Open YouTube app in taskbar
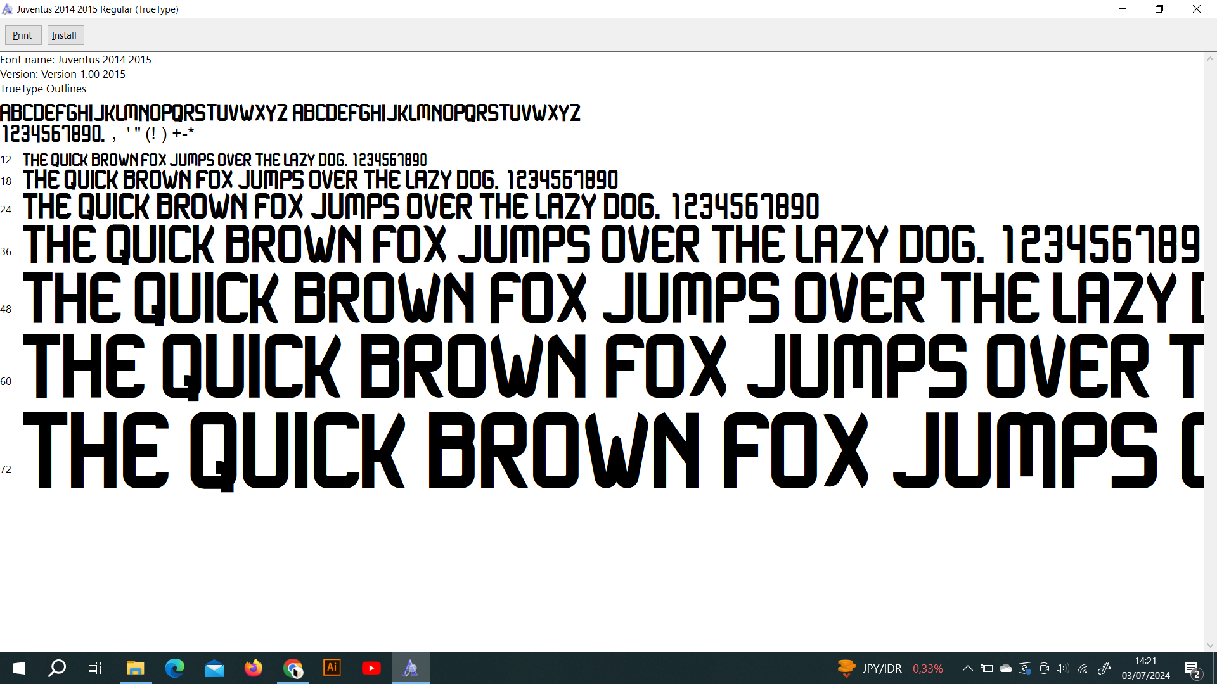Image resolution: width=1217 pixels, height=684 pixels. 371,668
